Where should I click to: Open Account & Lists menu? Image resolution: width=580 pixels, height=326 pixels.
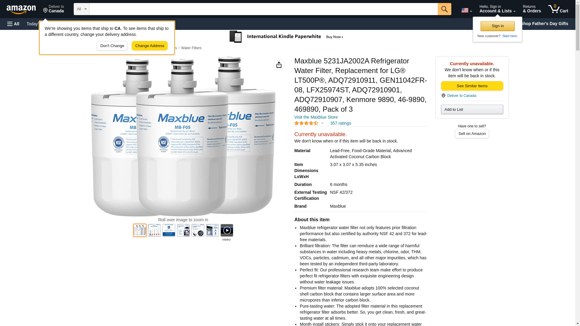pyautogui.click(x=497, y=9)
